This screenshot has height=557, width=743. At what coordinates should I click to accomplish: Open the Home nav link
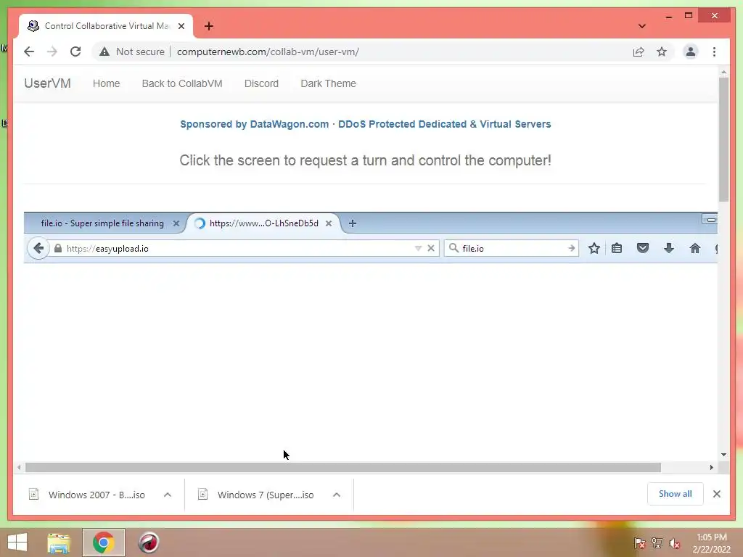pos(106,83)
